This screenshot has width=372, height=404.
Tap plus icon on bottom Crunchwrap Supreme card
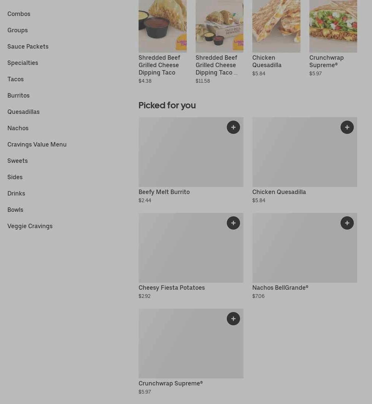click(233, 319)
